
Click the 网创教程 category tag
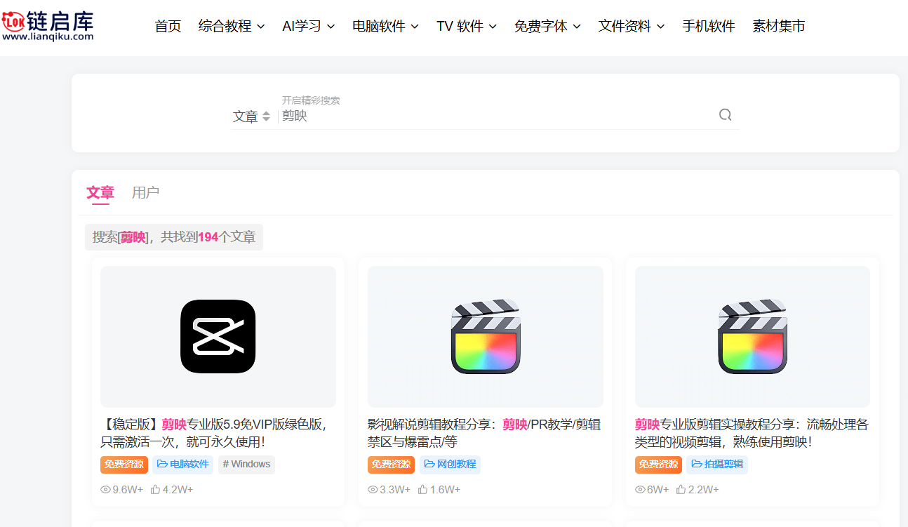tap(450, 465)
